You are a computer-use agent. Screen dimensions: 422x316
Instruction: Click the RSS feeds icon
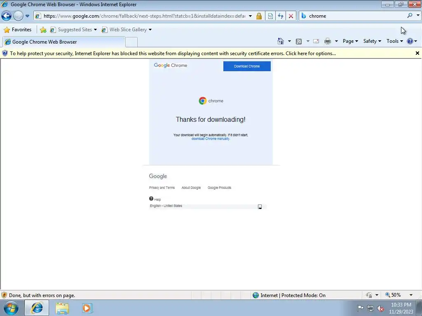point(299,41)
